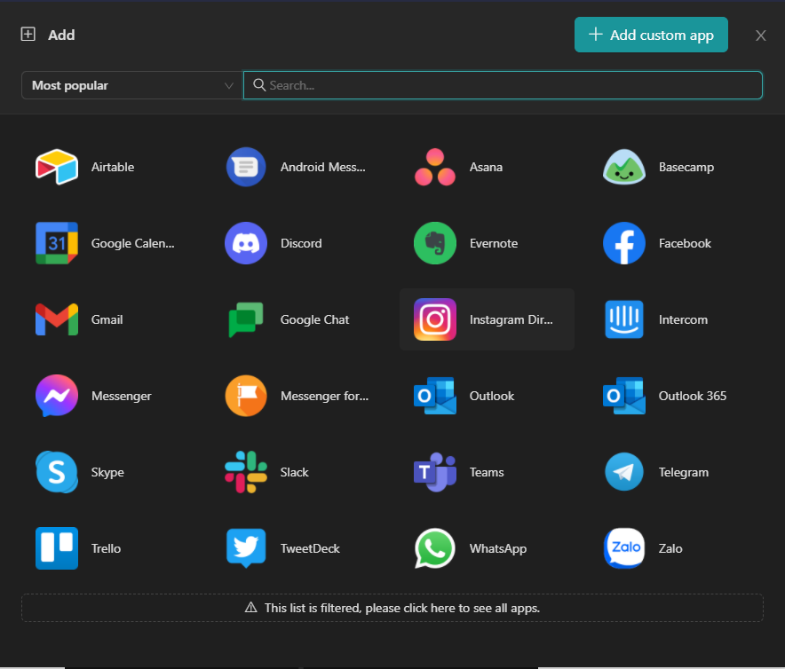Click the Add custom app button
The height and width of the screenshot is (669, 785).
pos(651,35)
